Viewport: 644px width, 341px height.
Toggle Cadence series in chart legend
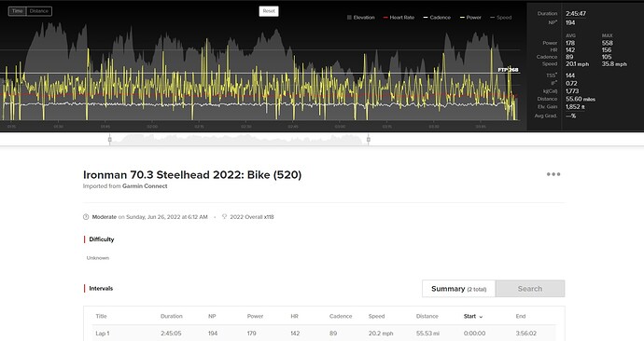click(437, 18)
